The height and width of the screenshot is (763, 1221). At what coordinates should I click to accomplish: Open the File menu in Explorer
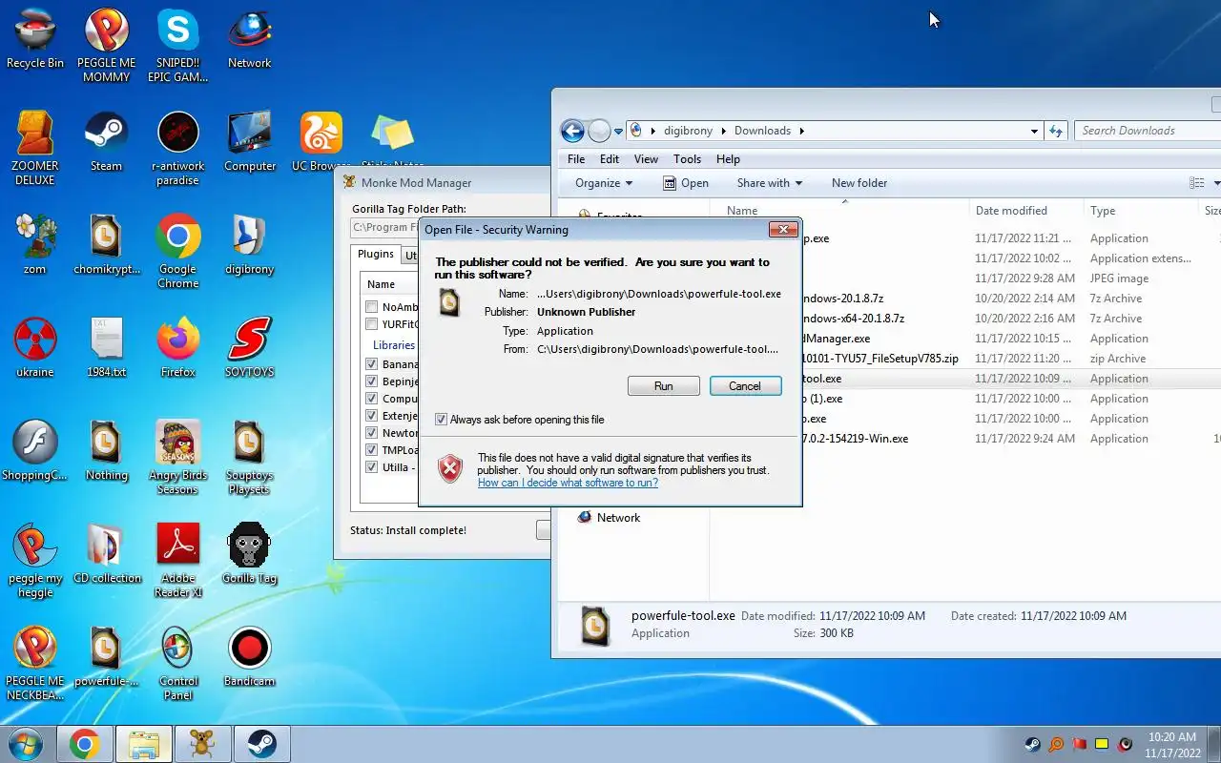pyautogui.click(x=576, y=159)
